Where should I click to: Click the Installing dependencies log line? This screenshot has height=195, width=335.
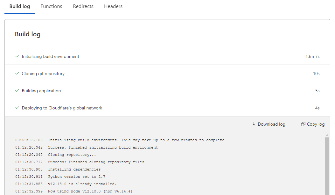point(74,169)
